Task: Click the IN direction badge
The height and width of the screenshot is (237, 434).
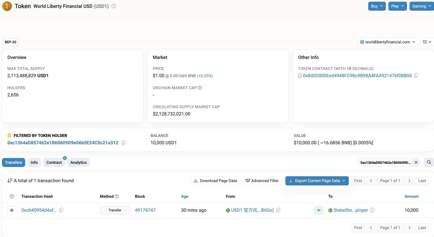Action: (319, 210)
